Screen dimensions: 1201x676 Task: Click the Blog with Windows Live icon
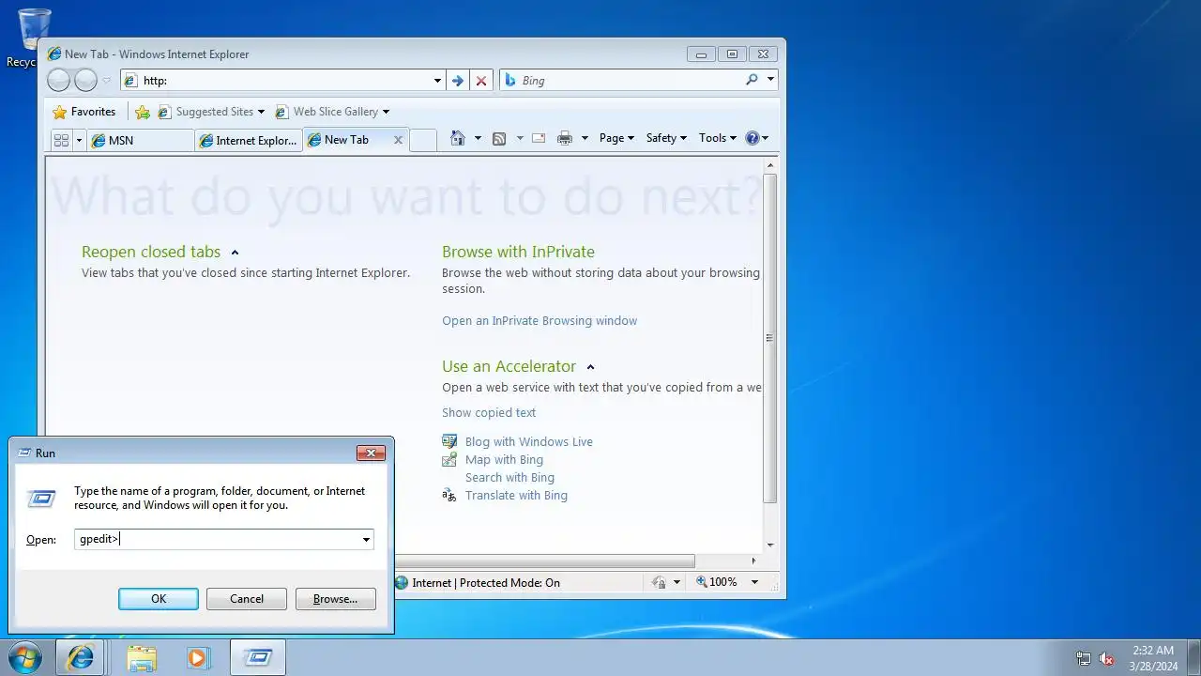(x=449, y=441)
